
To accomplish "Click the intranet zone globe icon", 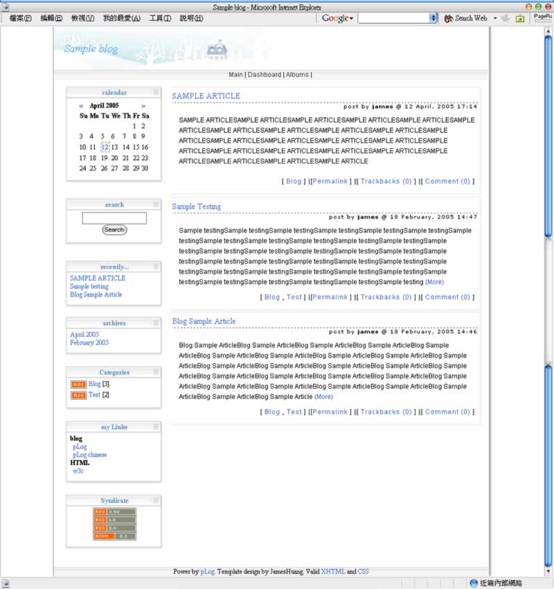I will coord(474,583).
